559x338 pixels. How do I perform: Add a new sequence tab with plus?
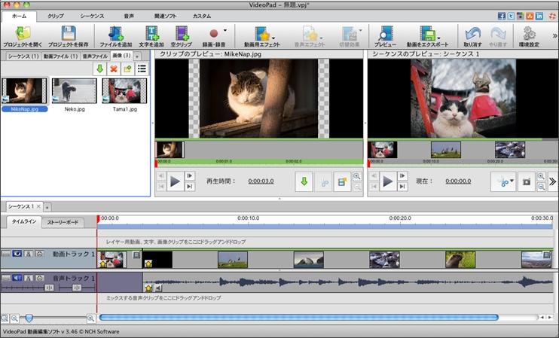[47, 206]
